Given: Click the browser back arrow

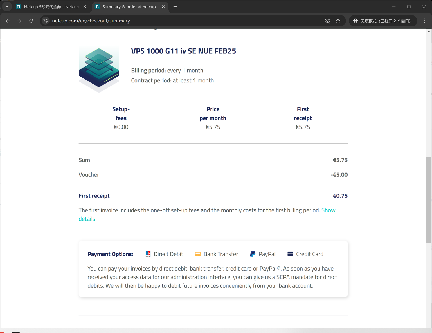Looking at the screenshot, I should 8,21.
